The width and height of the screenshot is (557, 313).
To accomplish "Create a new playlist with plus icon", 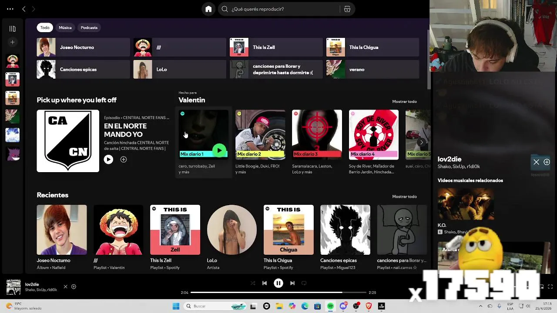I will pyautogui.click(x=12, y=42).
